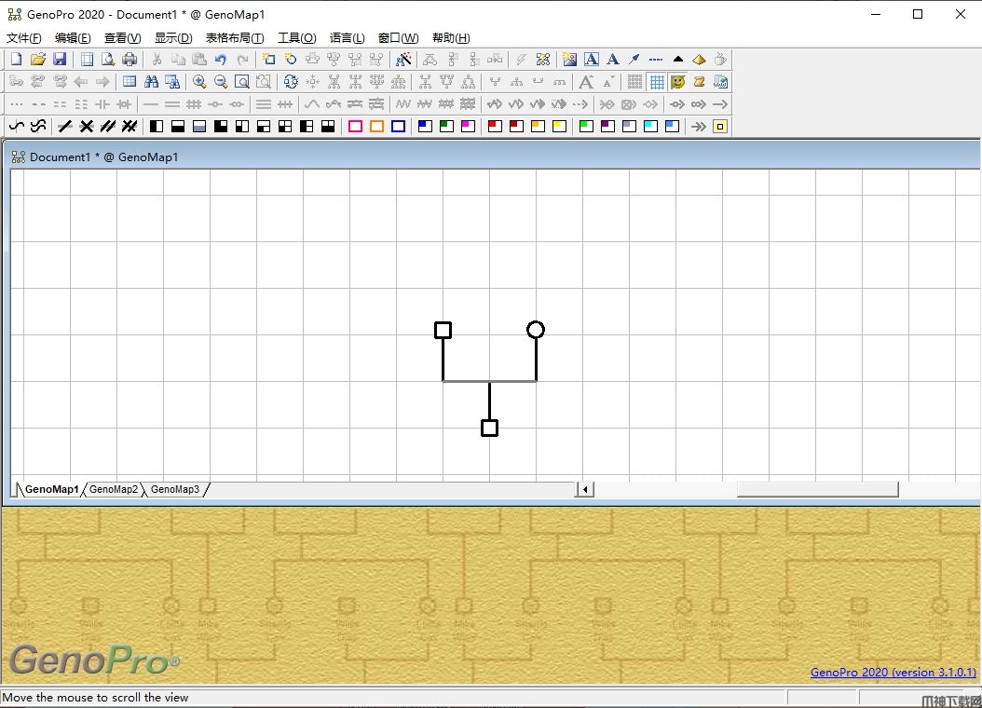Switch to the GenoMap2 tab
Image resolution: width=982 pixels, height=708 pixels.
tap(114, 489)
